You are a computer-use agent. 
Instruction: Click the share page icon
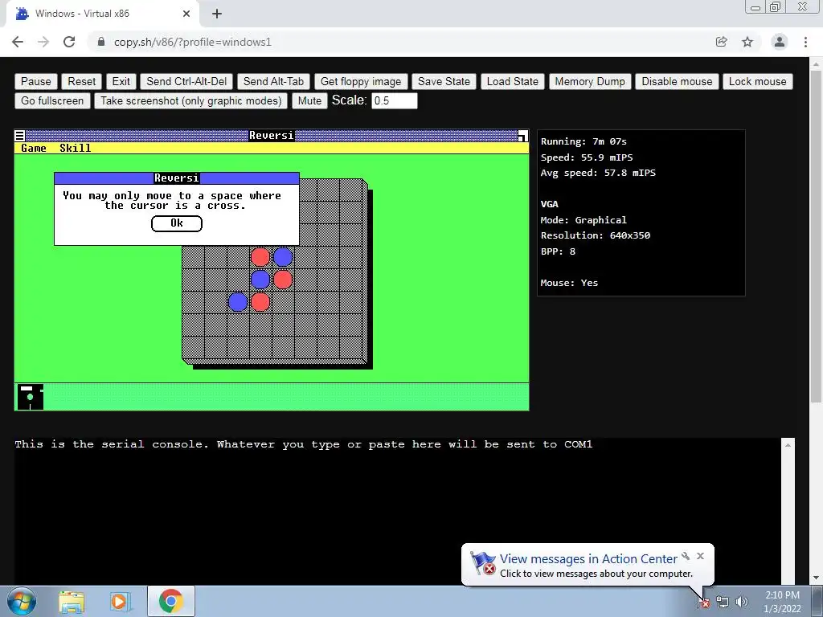tap(722, 42)
